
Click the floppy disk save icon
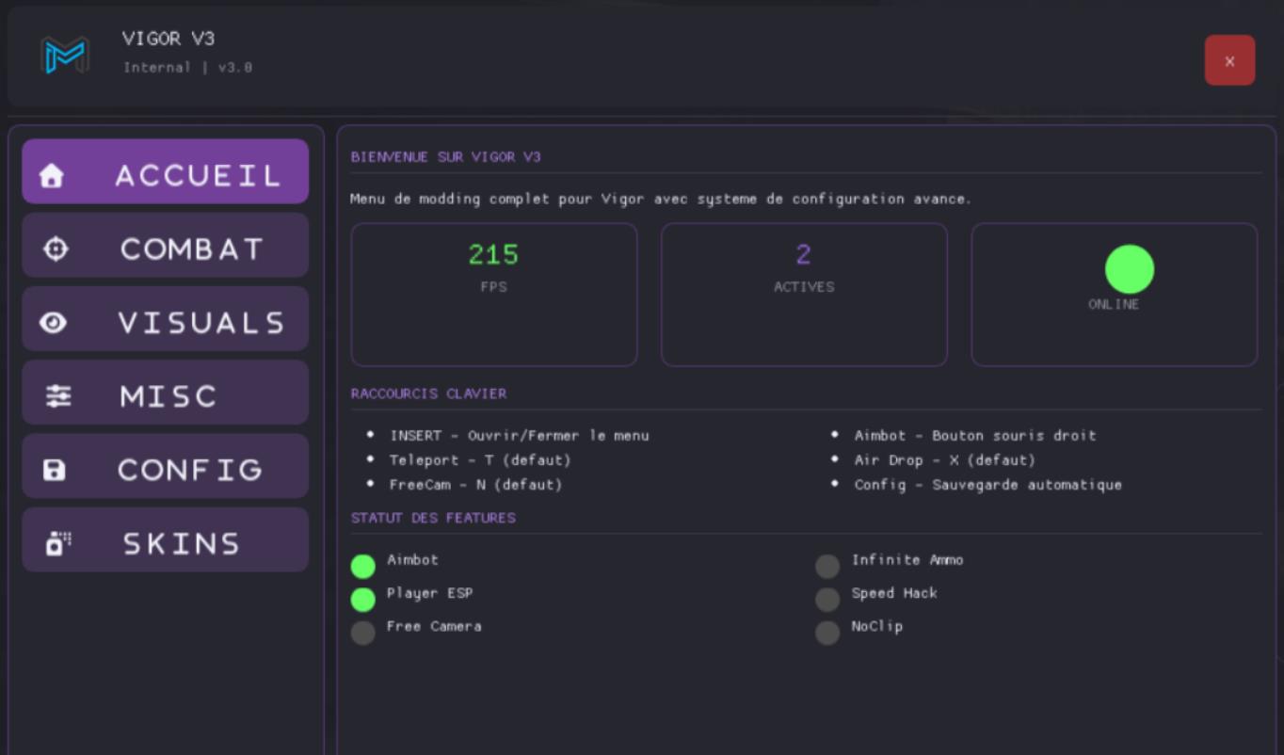(x=55, y=470)
